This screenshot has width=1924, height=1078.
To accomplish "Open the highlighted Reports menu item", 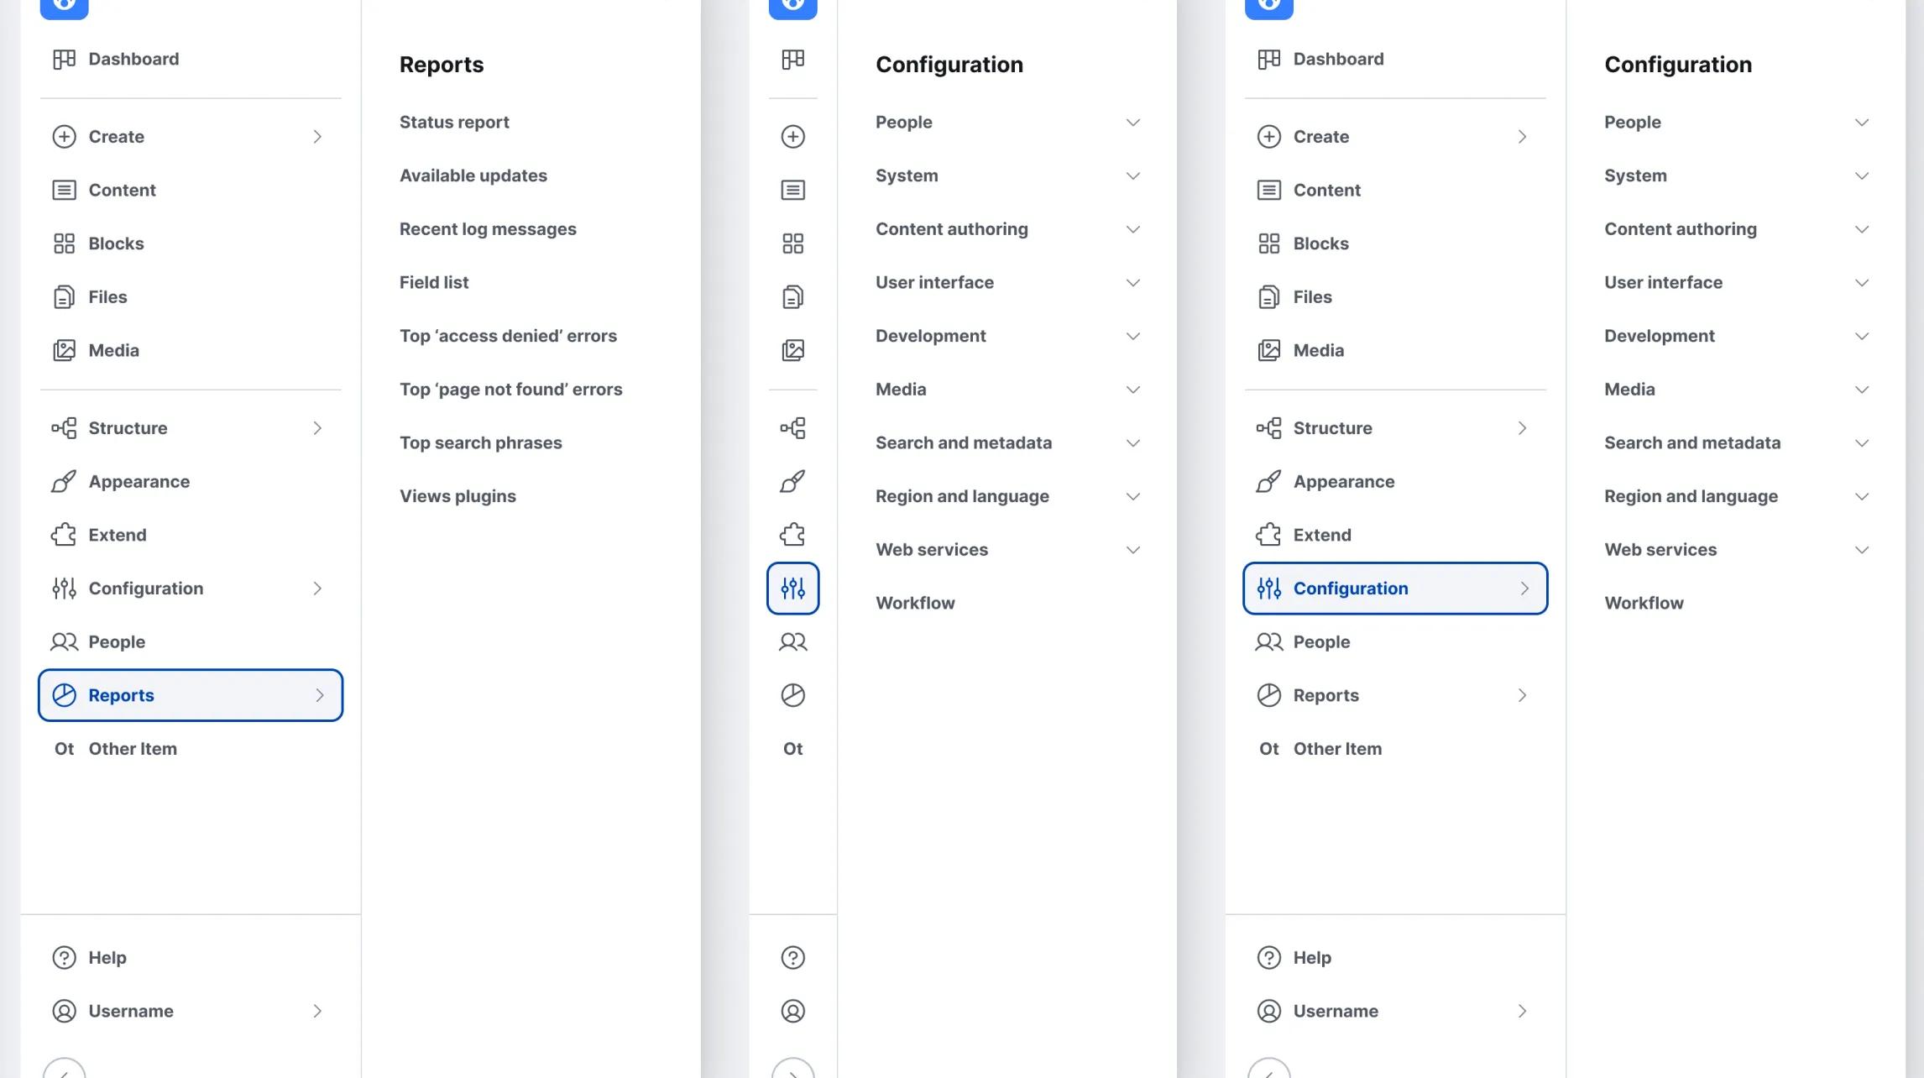I will point(191,695).
